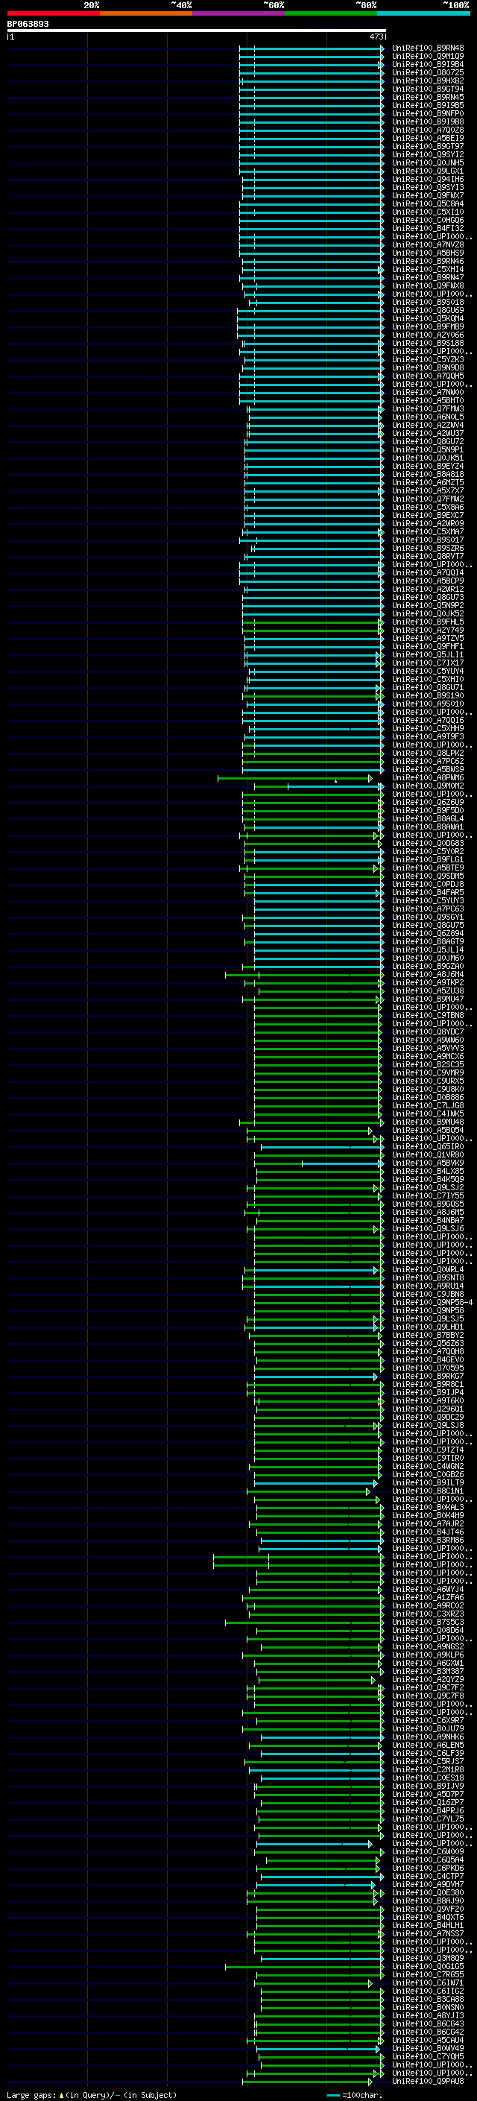Select hit label UniRef100_Q5N9P1

428,449
